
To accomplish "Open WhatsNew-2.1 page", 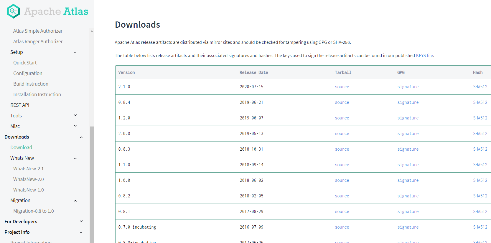I will 28,169.
